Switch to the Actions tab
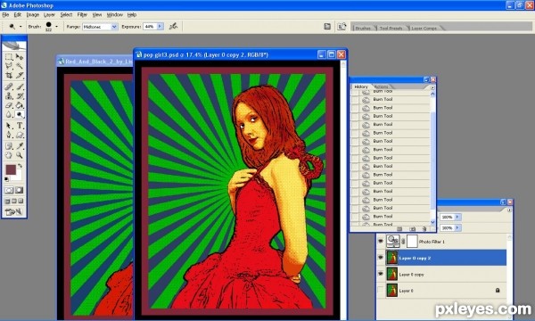 (x=381, y=86)
